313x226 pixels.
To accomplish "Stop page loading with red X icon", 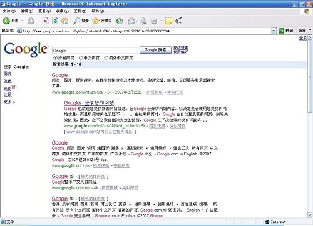I will (45, 21).
